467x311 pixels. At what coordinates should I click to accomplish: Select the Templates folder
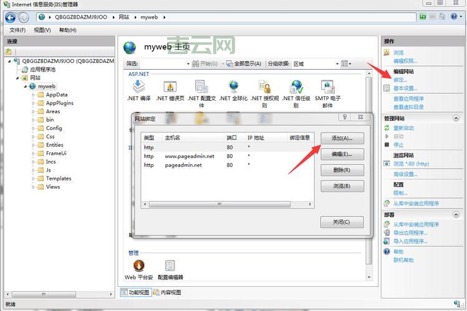point(59,179)
